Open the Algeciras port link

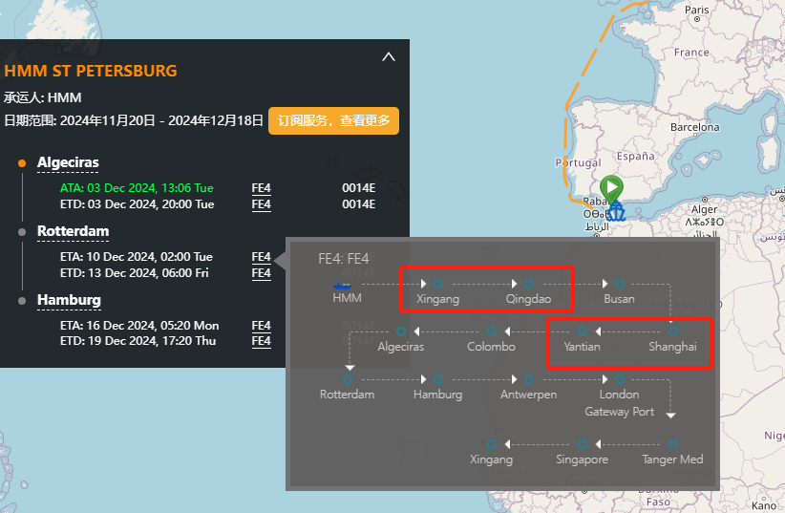point(68,162)
